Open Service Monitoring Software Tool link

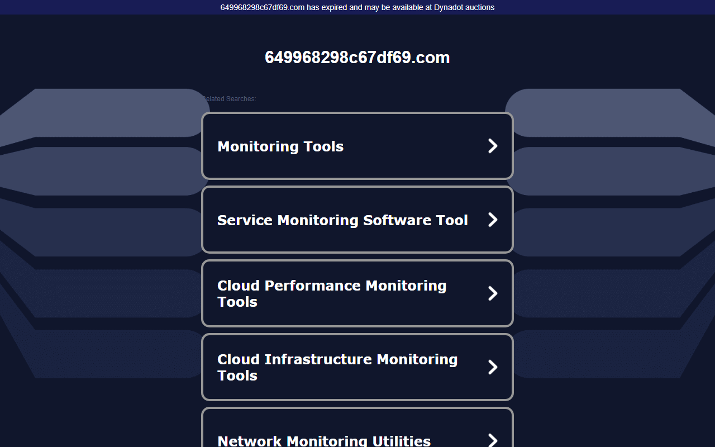pos(357,220)
